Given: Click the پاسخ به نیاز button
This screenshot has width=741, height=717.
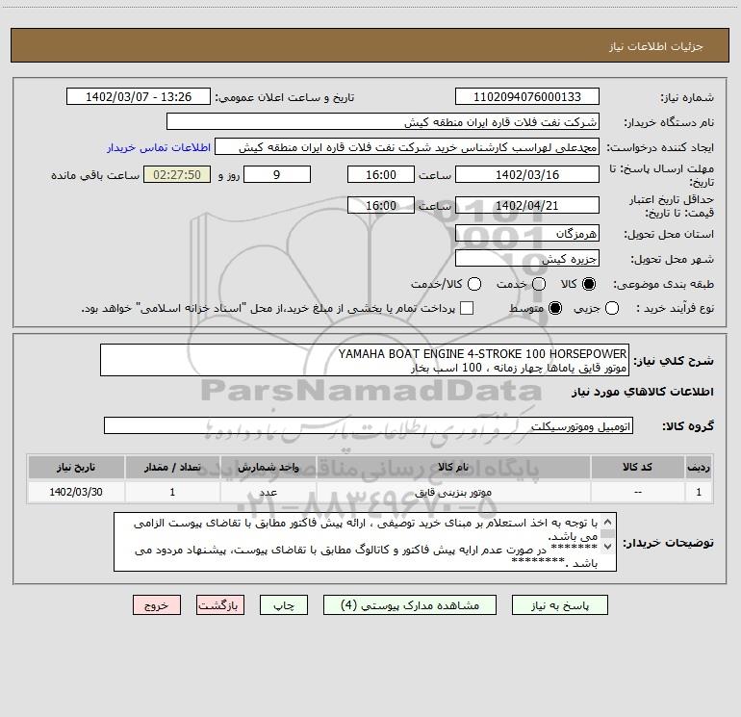Looking at the screenshot, I should click(x=559, y=605).
